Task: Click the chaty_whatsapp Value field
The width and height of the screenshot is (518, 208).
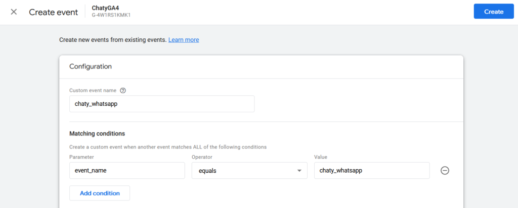Action: (x=372, y=171)
